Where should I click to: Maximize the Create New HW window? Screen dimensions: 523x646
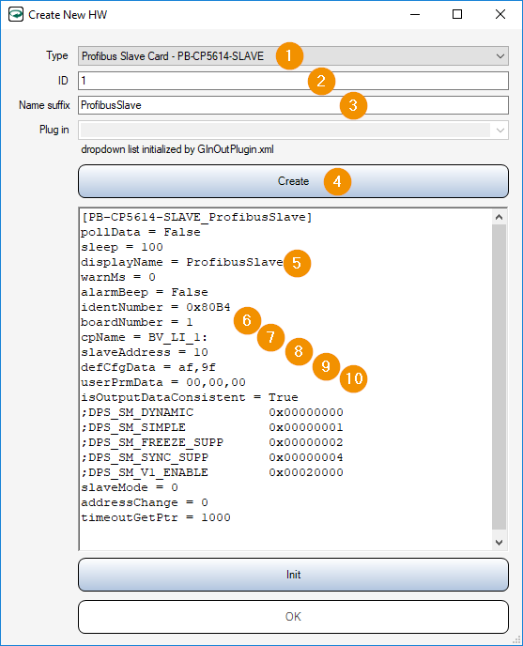(x=457, y=14)
